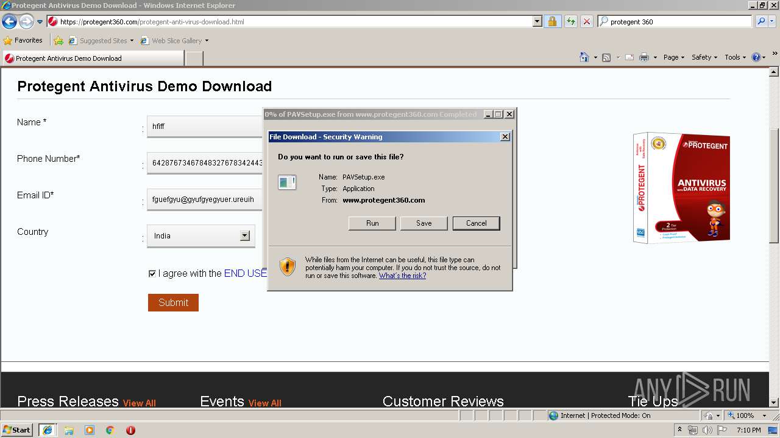Select Protegent Antivirus Demo Download tab
This screenshot has width=780, height=438.
93,58
